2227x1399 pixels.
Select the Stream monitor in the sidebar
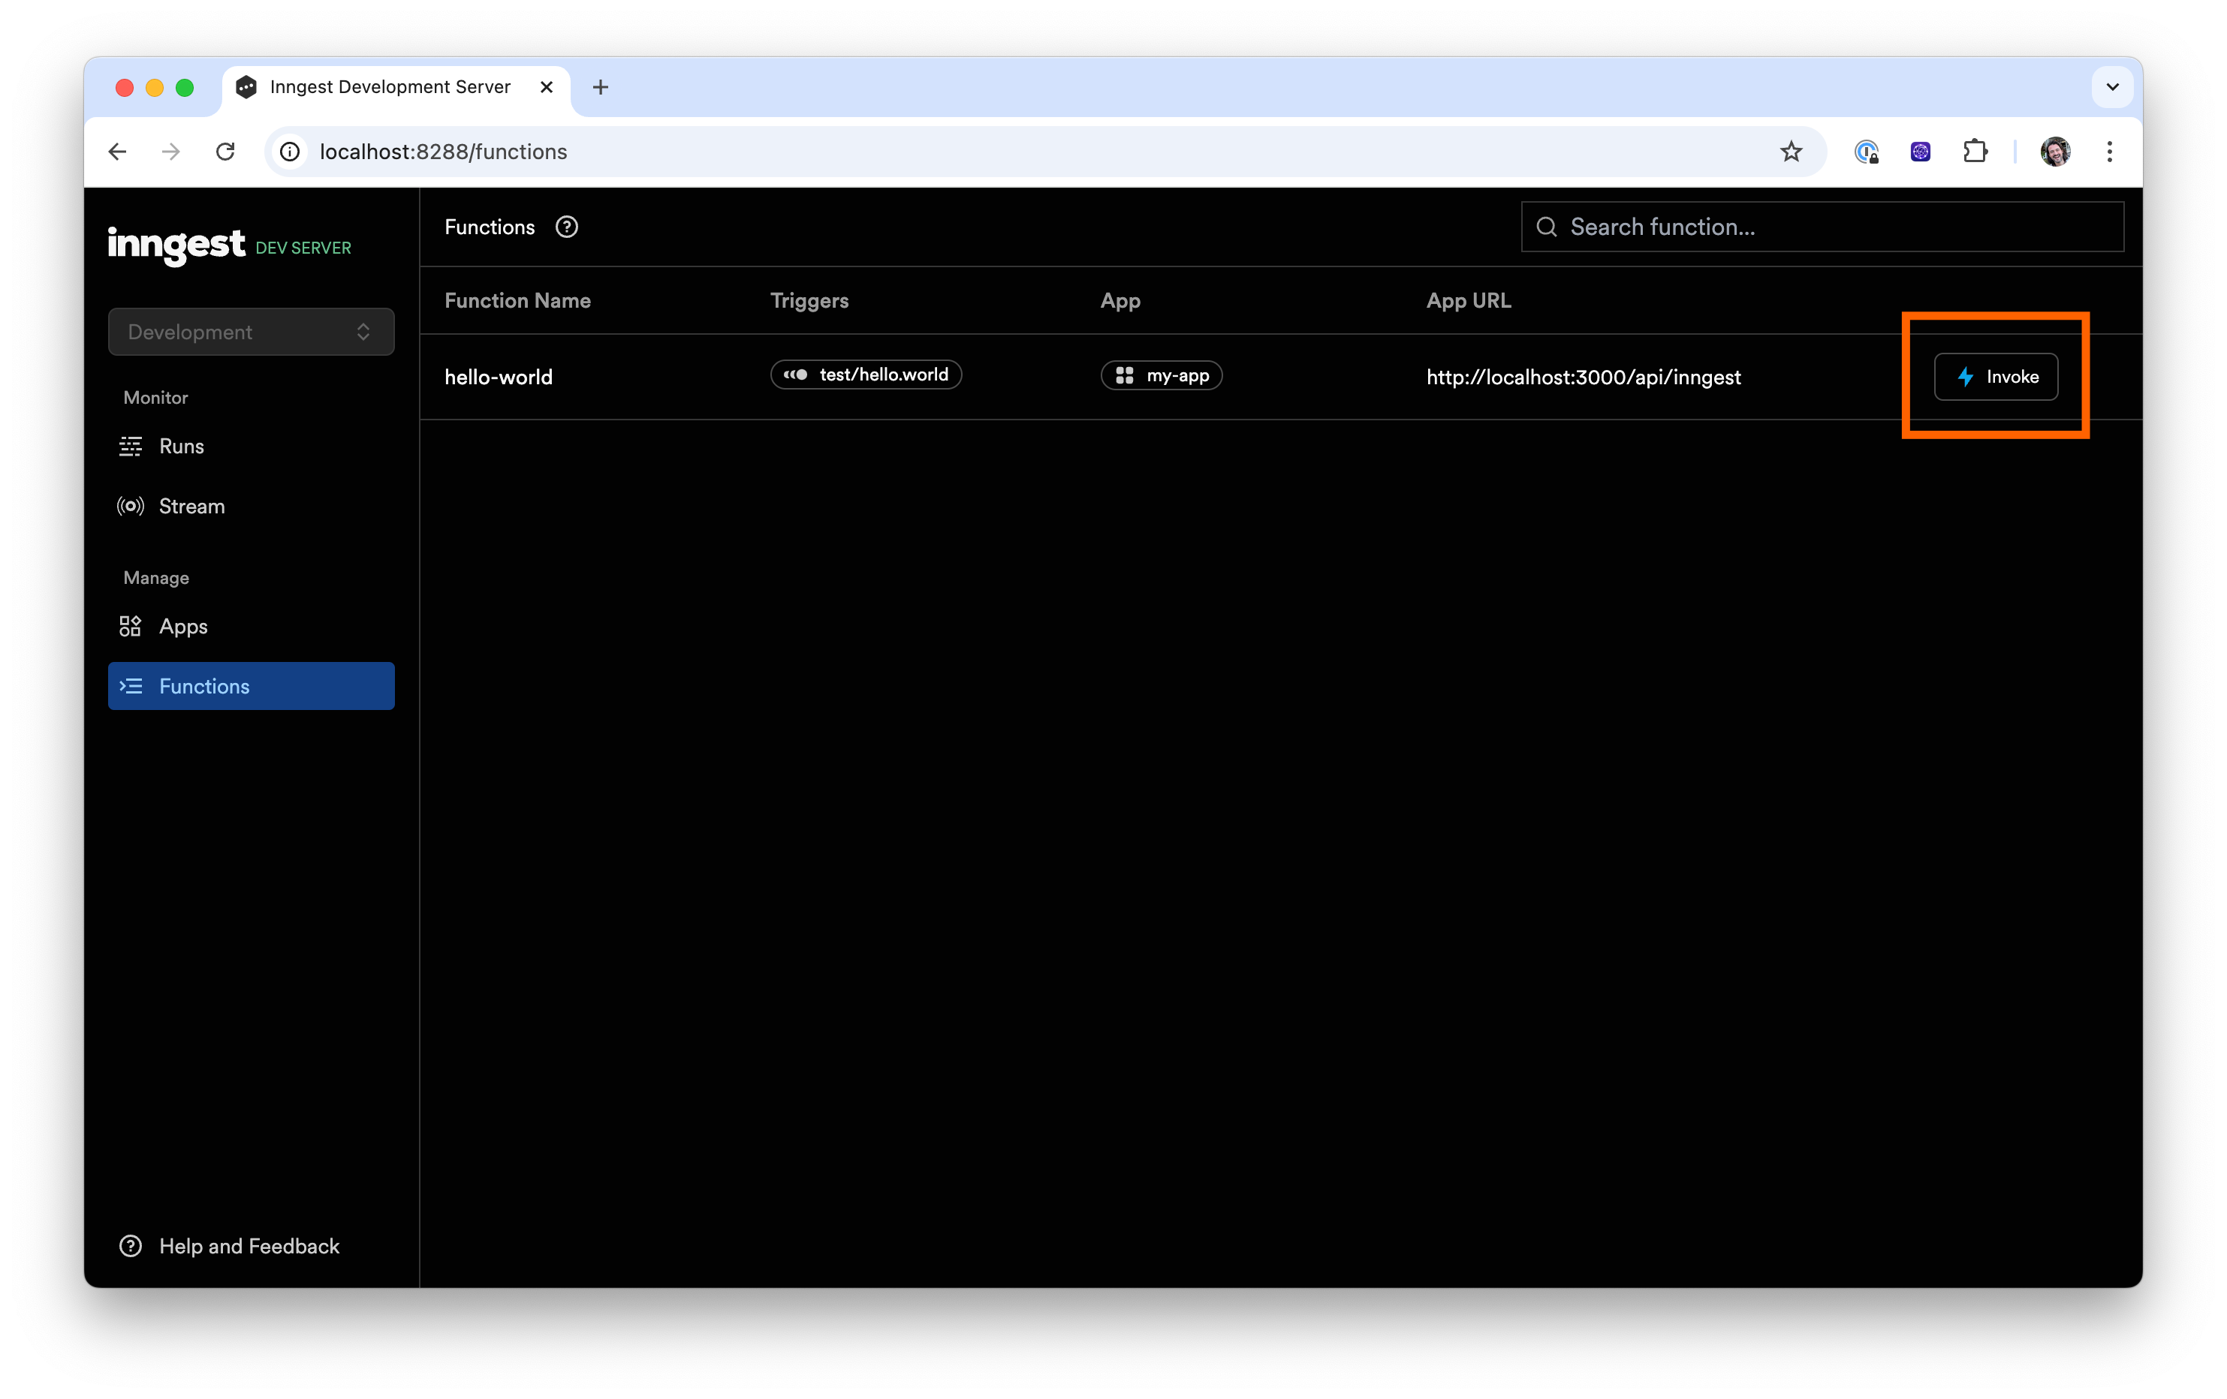[191, 506]
